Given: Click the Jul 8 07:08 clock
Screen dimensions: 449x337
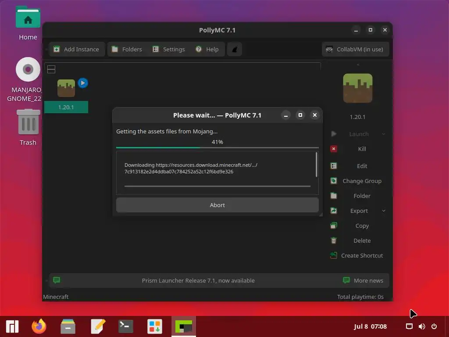Looking at the screenshot, I should 370,326.
